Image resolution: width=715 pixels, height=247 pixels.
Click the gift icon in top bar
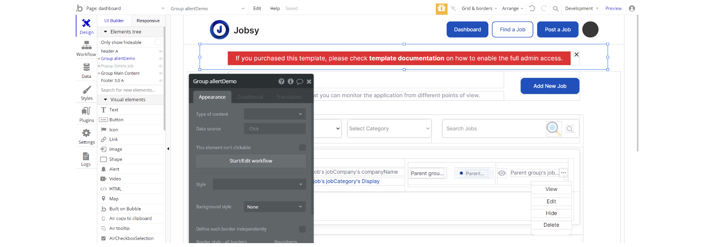point(442,8)
